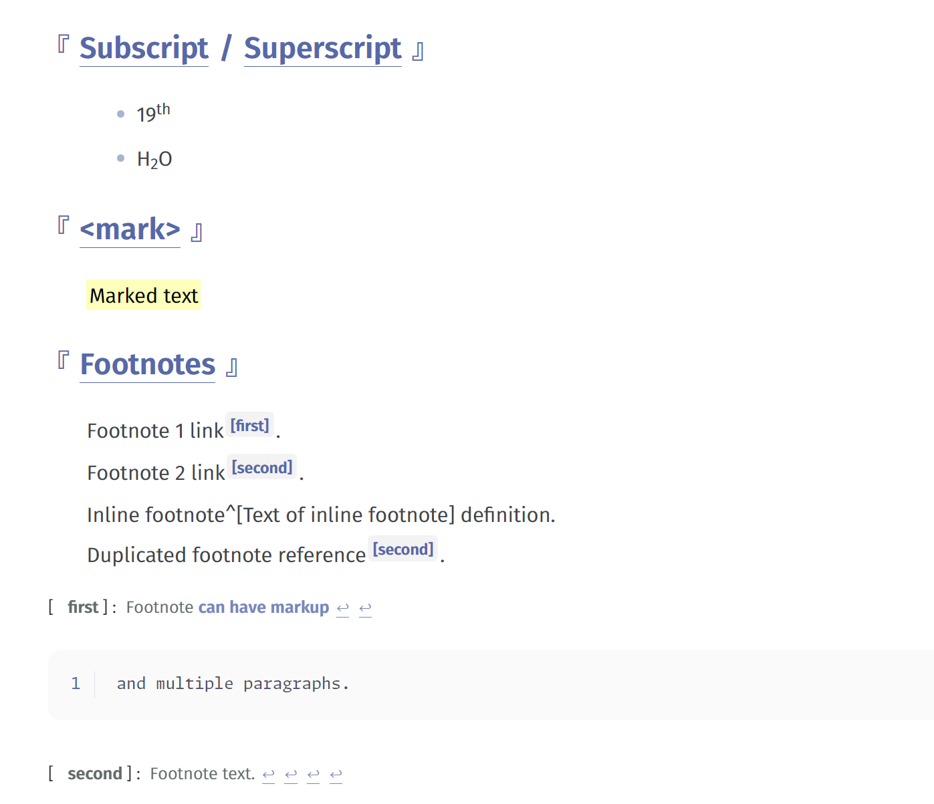Jump to the Footnotes heading anchor

(x=148, y=365)
